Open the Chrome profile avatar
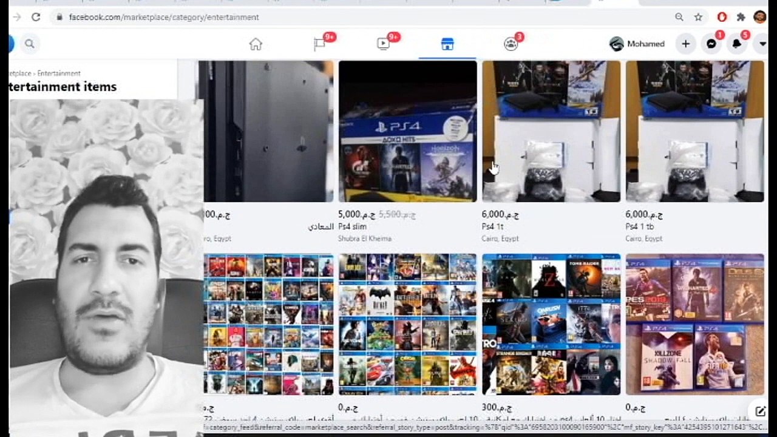This screenshot has height=437, width=777. pyautogui.click(x=760, y=17)
